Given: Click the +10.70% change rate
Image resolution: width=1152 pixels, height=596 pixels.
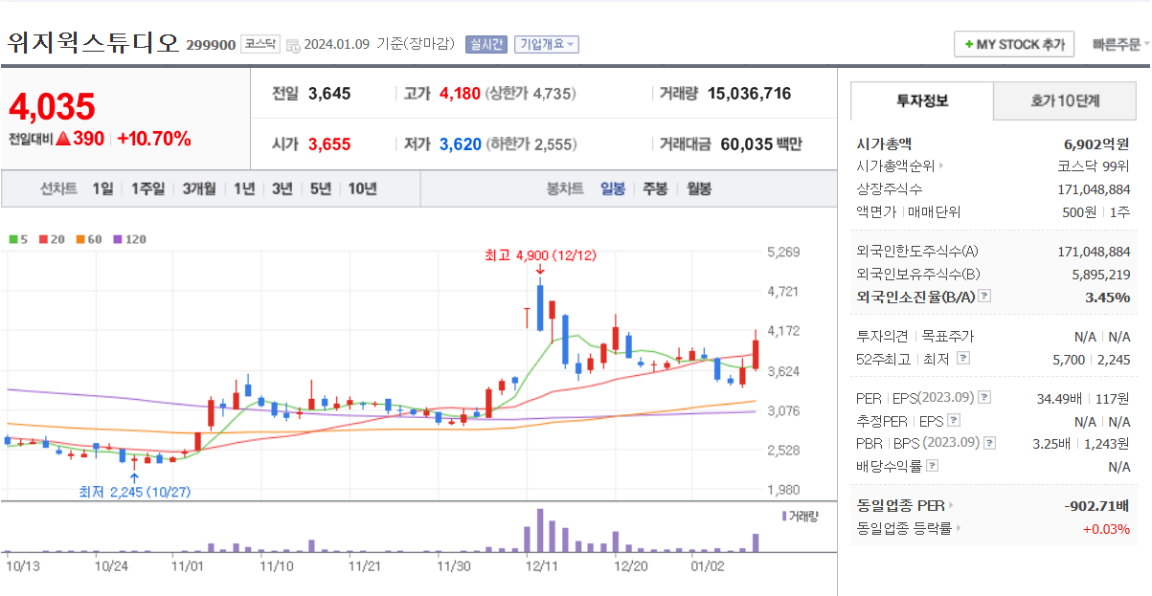Looking at the screenshot, I should pos(154,139).
